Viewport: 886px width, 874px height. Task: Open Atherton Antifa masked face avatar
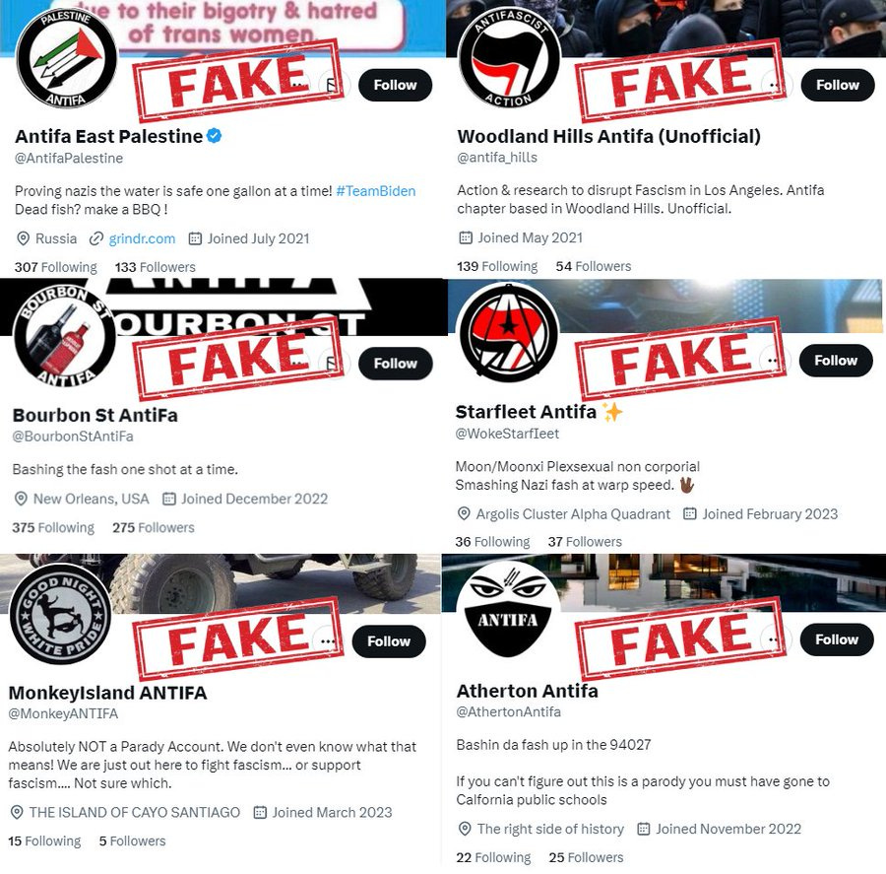(507, 612)
